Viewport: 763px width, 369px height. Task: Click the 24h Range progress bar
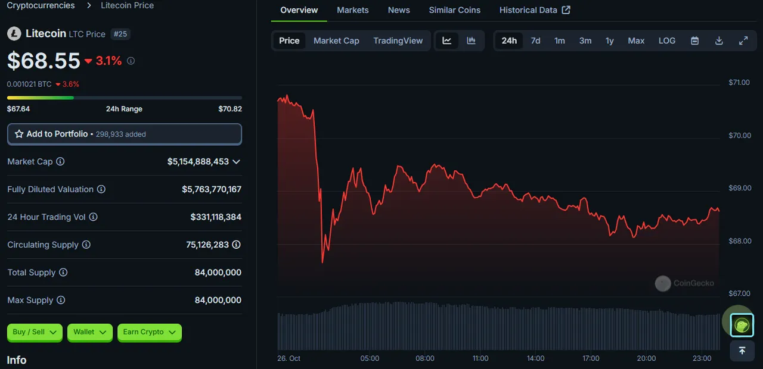tap(125, 98)
